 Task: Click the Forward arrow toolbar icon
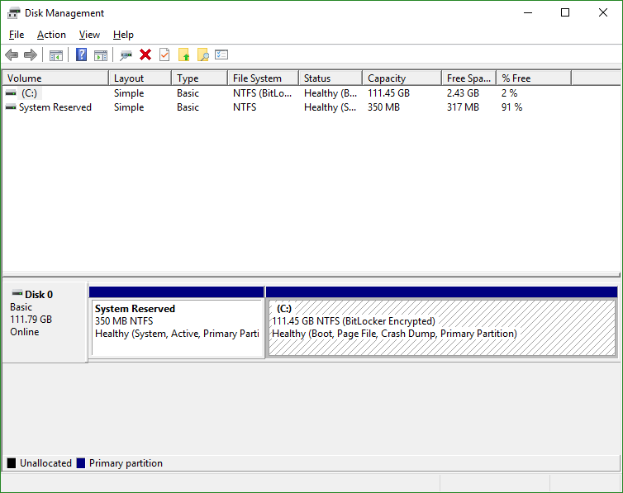pyautogui.click(x=31, y=55)
